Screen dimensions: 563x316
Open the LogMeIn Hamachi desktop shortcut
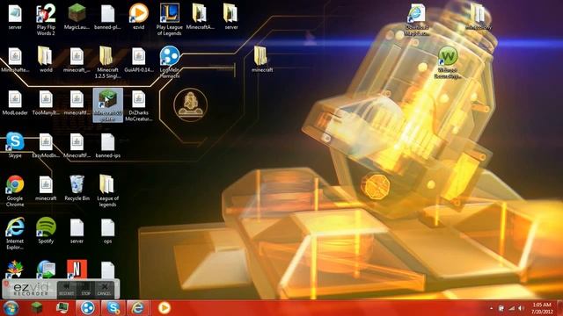tap(169, 62)
